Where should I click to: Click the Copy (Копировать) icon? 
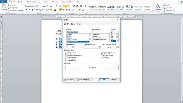[x=8, y=8]
